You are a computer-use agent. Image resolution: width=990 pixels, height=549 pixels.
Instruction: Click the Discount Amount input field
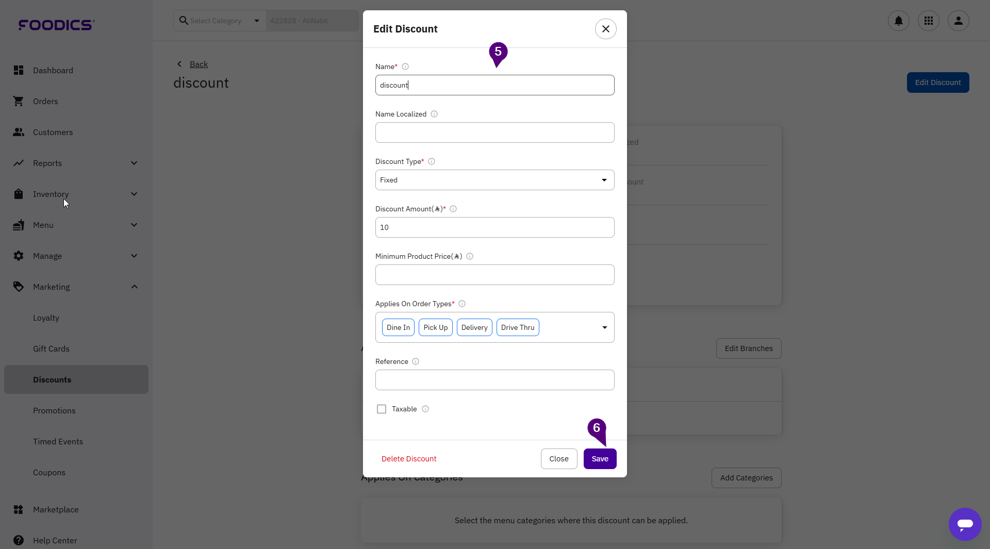[x=494, y=227]
